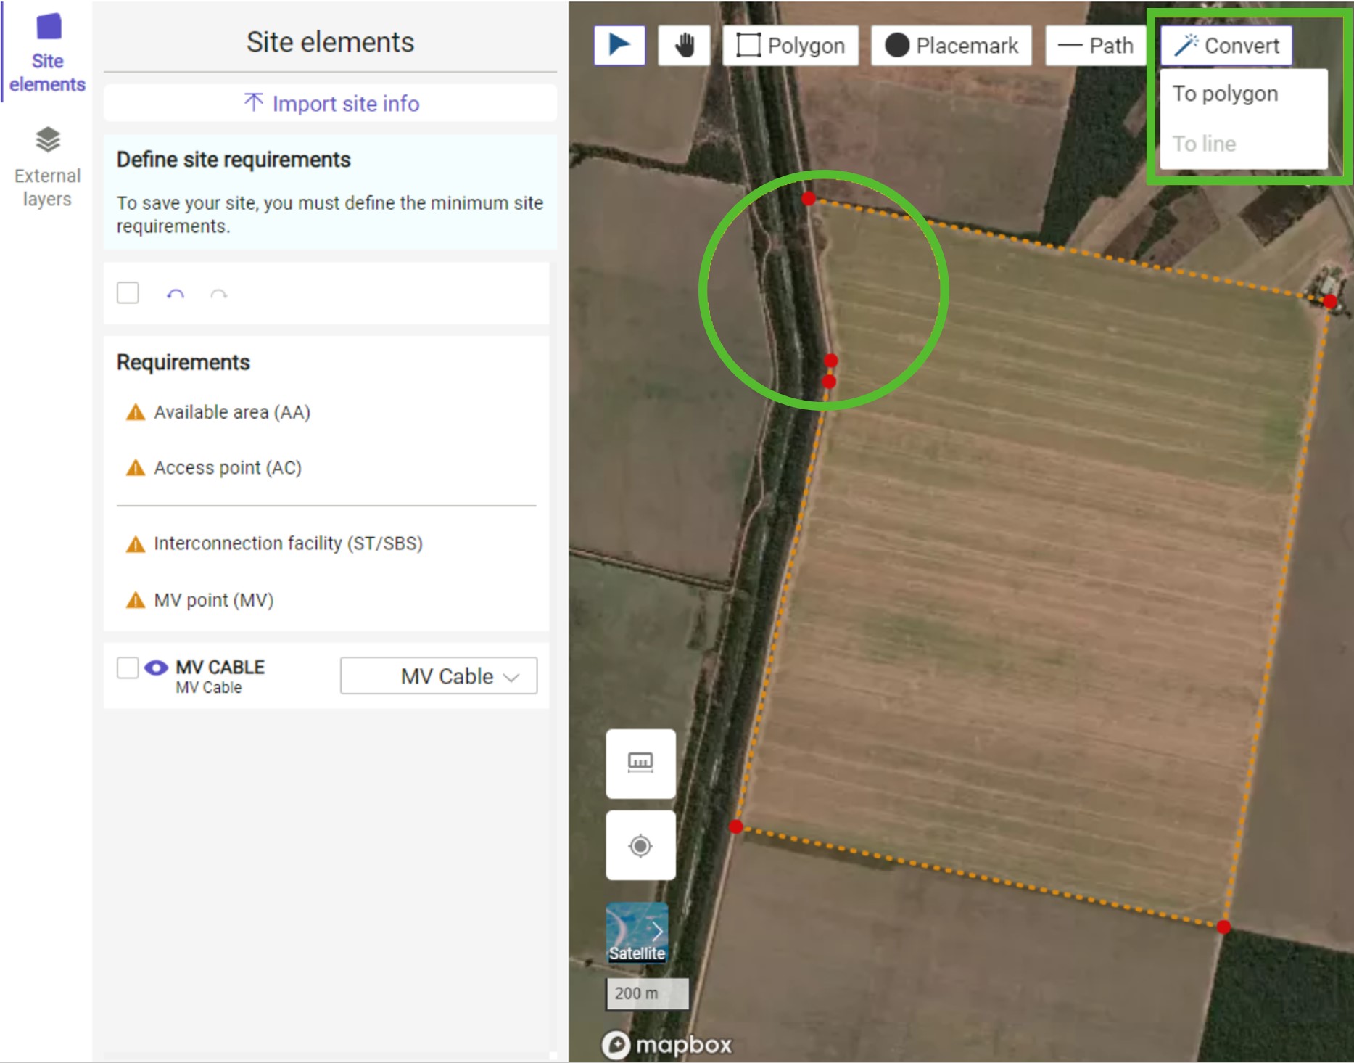This screenshot has height=1063, width=1354.
Task: Activate the hand pan tool
Action: click(x=684, y=45)
